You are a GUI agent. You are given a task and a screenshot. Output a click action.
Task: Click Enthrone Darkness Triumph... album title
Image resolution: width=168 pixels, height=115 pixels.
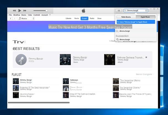coord(130,57)
